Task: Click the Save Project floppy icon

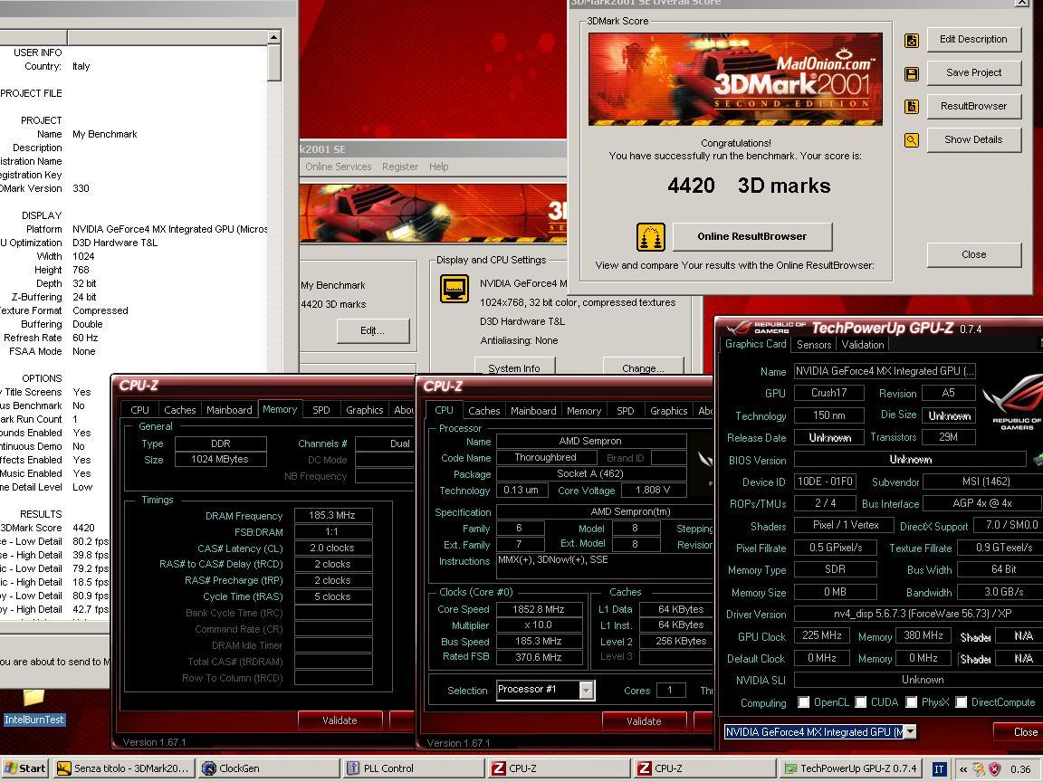Action: point(912,73)
